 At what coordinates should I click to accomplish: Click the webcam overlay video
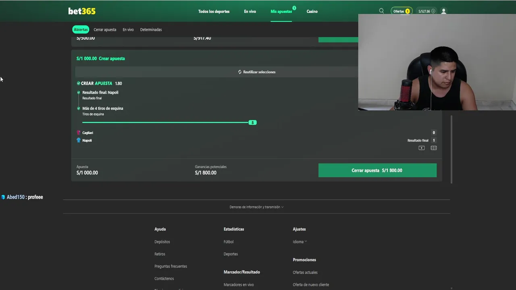[x=437, y=62]
